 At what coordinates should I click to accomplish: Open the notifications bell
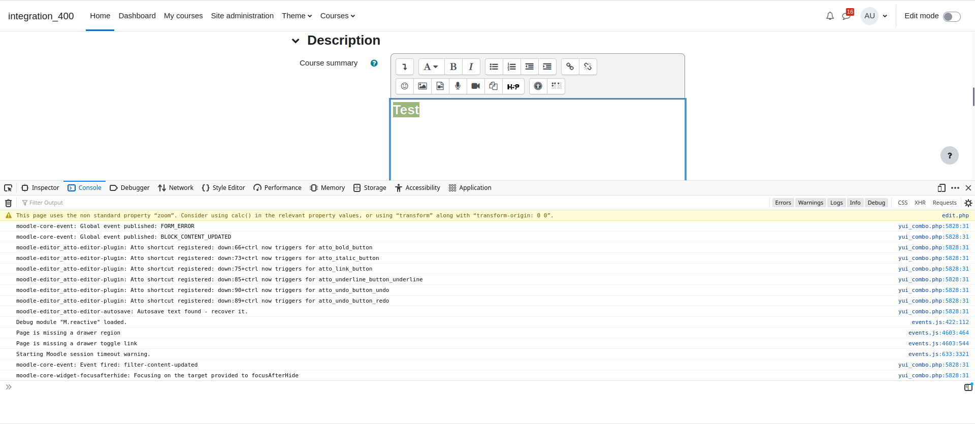[x=830, y=16]
